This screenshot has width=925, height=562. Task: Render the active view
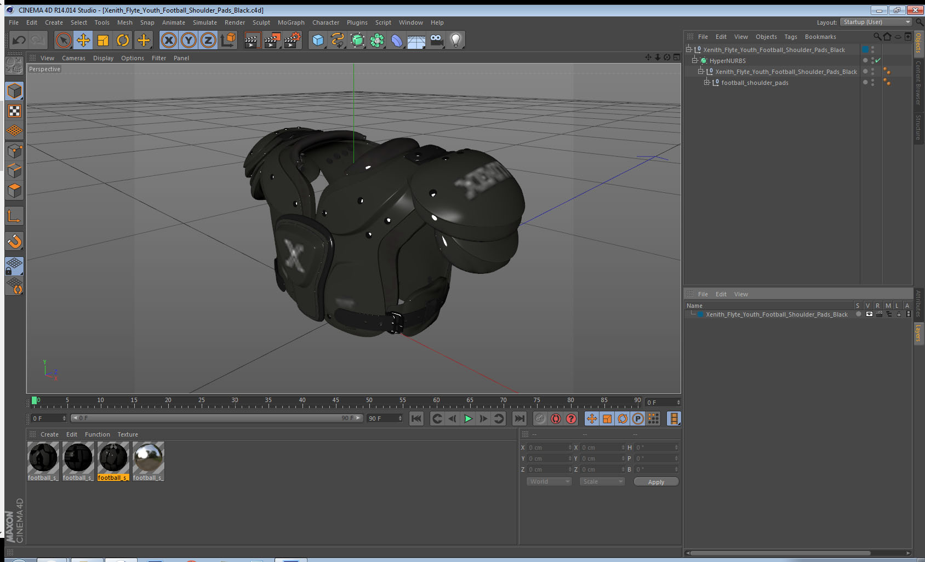(252, 40)
